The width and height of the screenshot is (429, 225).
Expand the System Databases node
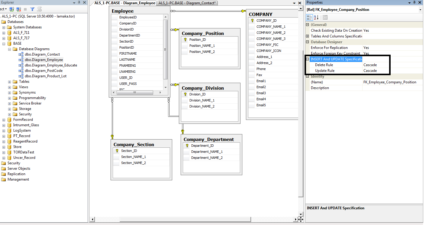[4, 27]
